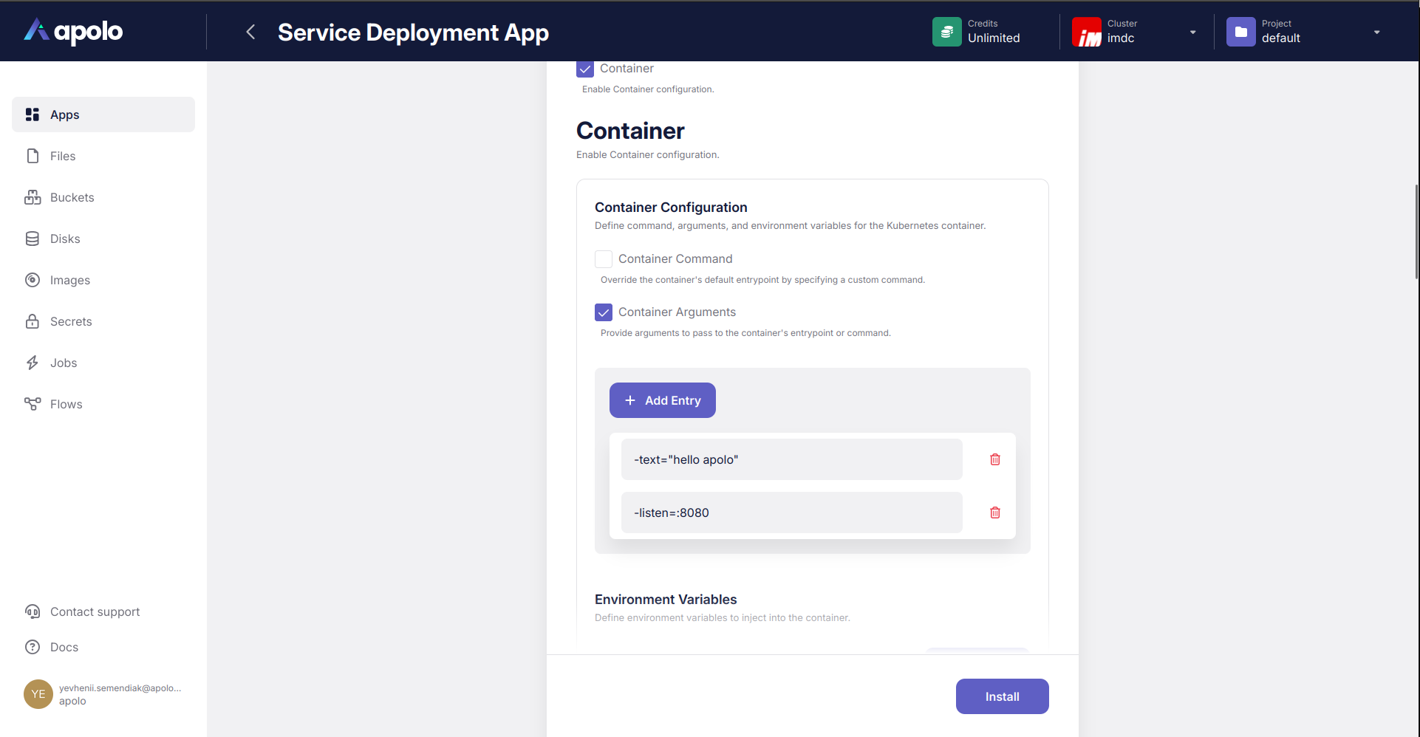1420x737 pixels.
Task: Click the Apolo logo in header
Action: coord(73,31)
